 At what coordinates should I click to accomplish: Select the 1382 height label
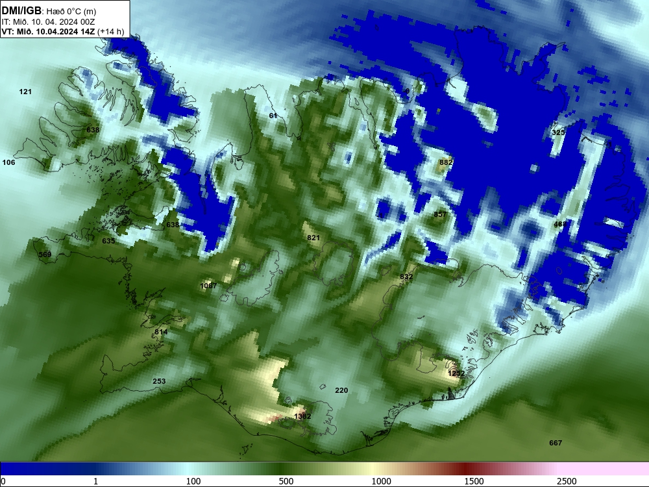[x=302, y=416]
